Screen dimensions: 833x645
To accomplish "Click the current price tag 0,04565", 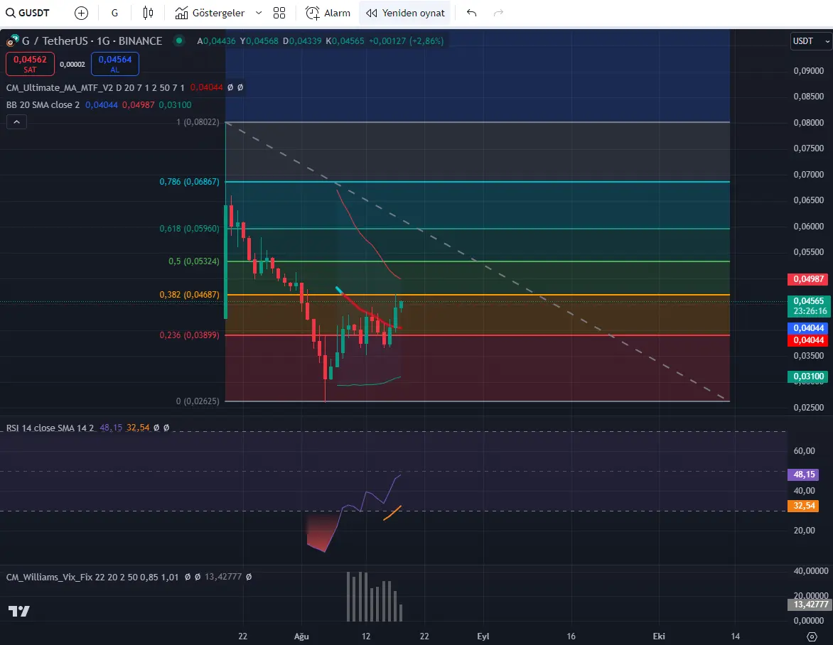I will pos(809,305).
